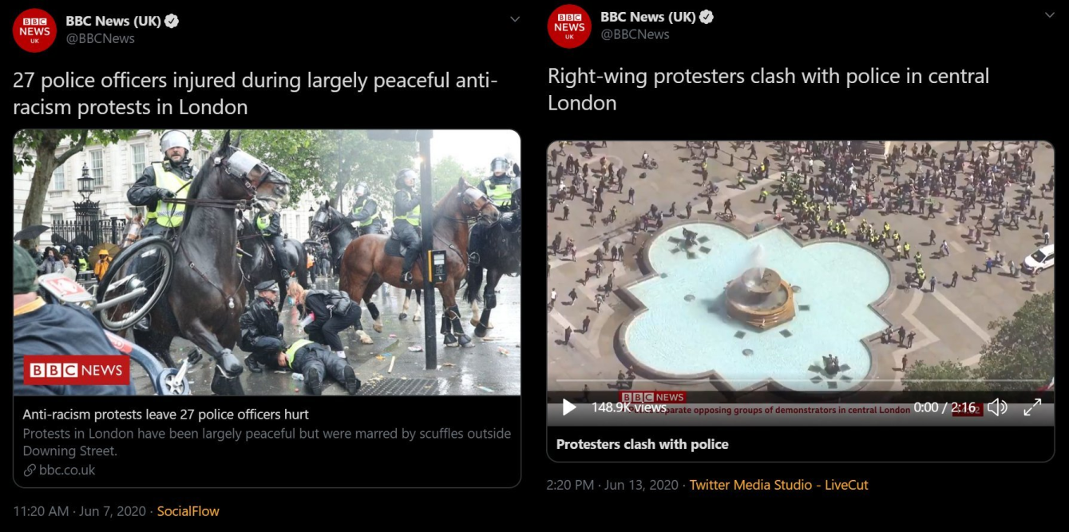This screenshot has width=1069, height=532.
Task: Click the BBC News avatar on the left tweet
Action: click(34, 30)
